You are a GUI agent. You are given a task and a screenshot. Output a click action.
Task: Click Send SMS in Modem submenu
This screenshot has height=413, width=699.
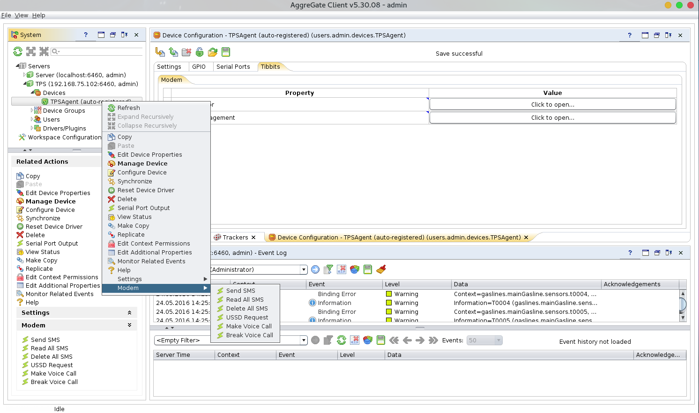[x=241, y=290]
